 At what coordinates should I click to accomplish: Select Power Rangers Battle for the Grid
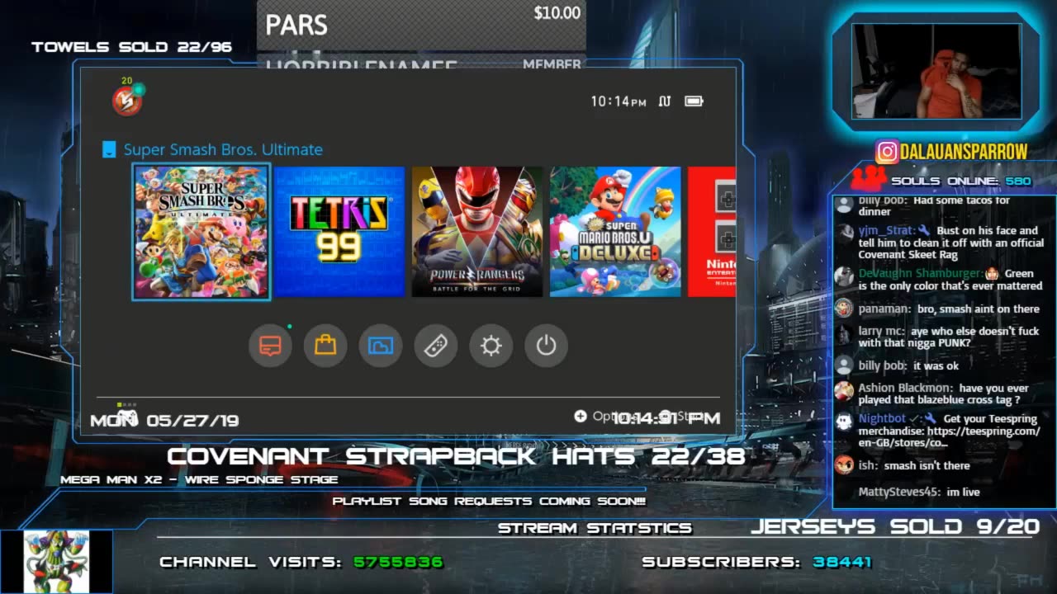coord(477,232)
